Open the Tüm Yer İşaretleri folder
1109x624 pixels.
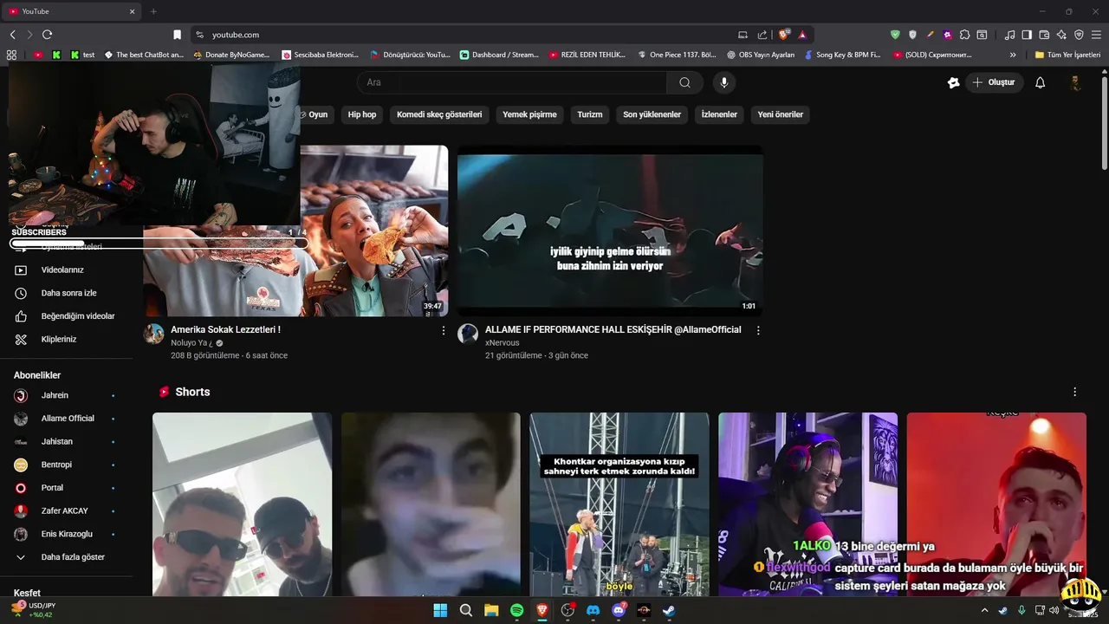click(x=1067, y=55)
